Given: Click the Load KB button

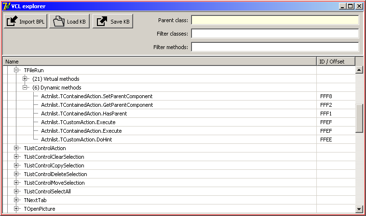Looking at the screenshot, I should (x=69, y=21).
